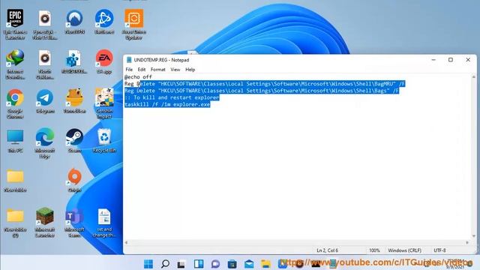The width and height of the screenshot is (480, 270).
Task: Click 'Windows (CRLF)' in status bar
Action: (404, 250)
